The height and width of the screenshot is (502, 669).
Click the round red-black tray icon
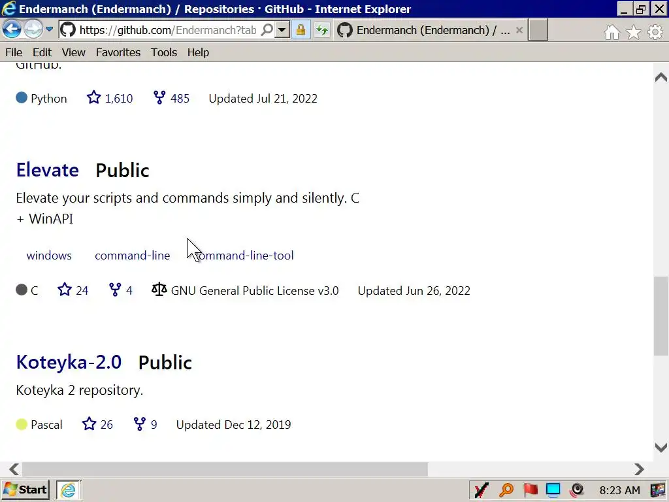(577, 490)
